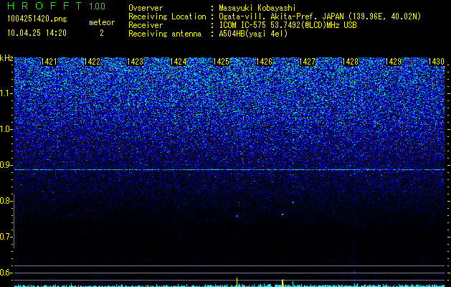This screenshot has height=287, width=451.
Task: Click the tall yellow power spike near 1426
Action: (x=283, y=282)
